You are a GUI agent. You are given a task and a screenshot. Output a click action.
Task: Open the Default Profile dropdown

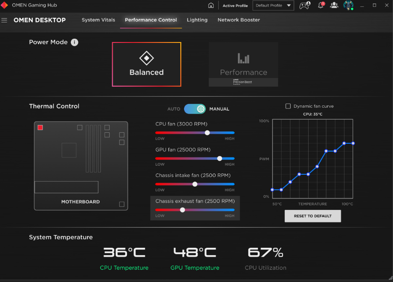(273, 5)
